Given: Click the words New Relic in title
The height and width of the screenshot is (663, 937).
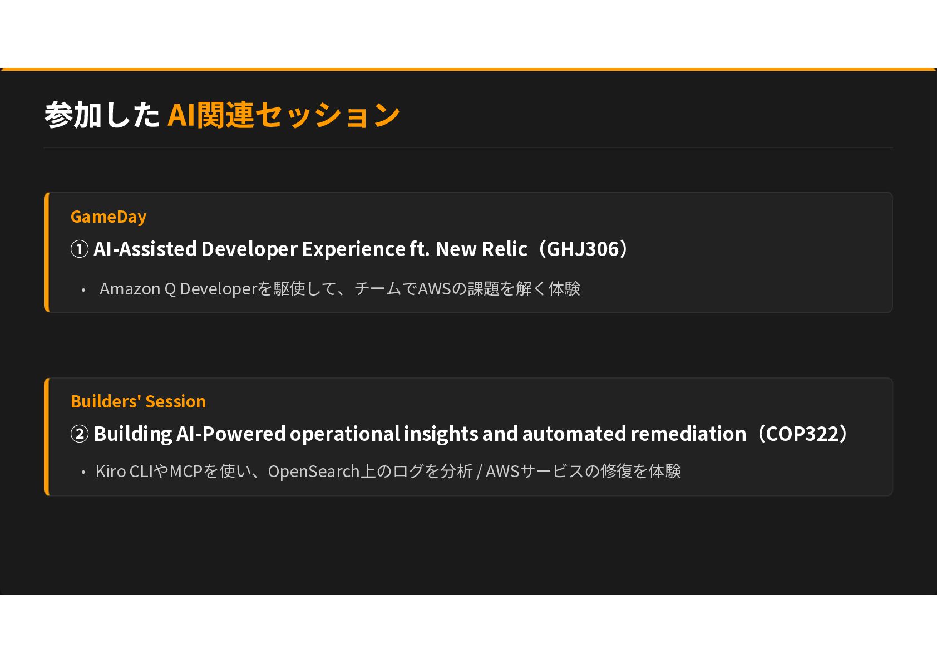Looking at the screenshot, I should [x=481, y=249].
